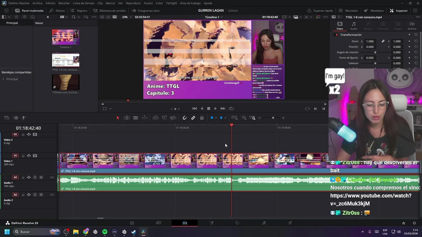Click the Exportar rápido button
The height and width of the screenshot is (237, 422).
click(x=320, y=11)
